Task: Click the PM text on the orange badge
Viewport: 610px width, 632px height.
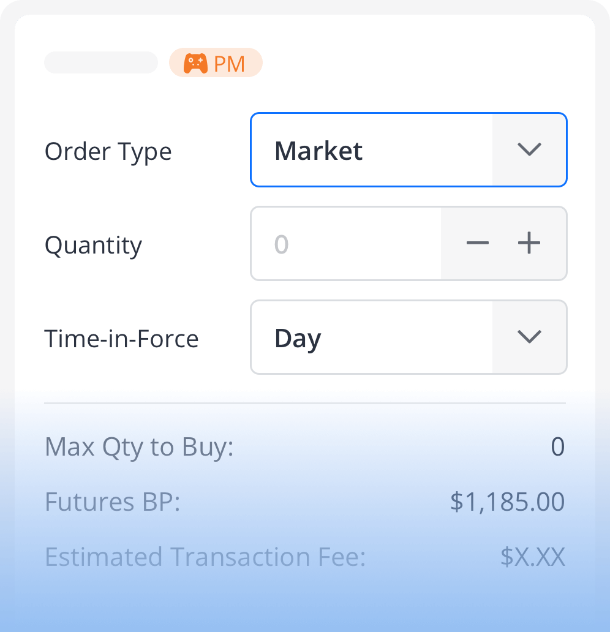Action: pyautogui.click(x=230, y=64)
